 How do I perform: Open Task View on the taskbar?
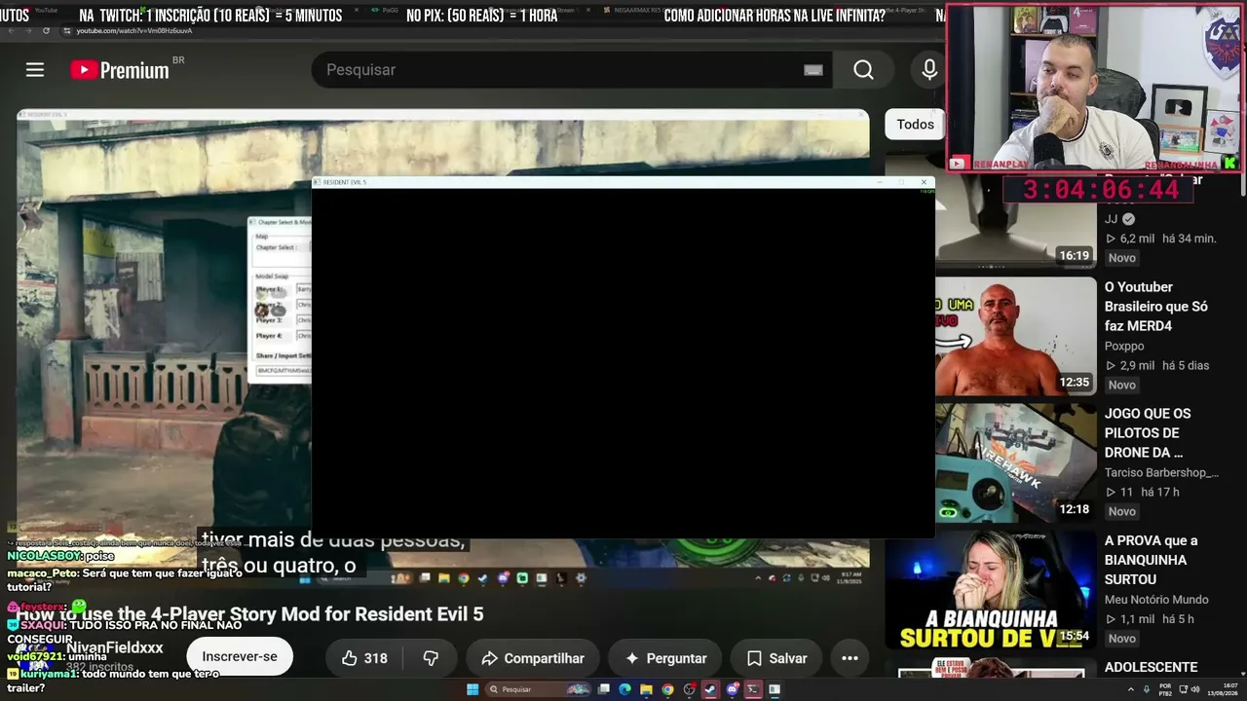click(x=604, y=689)
